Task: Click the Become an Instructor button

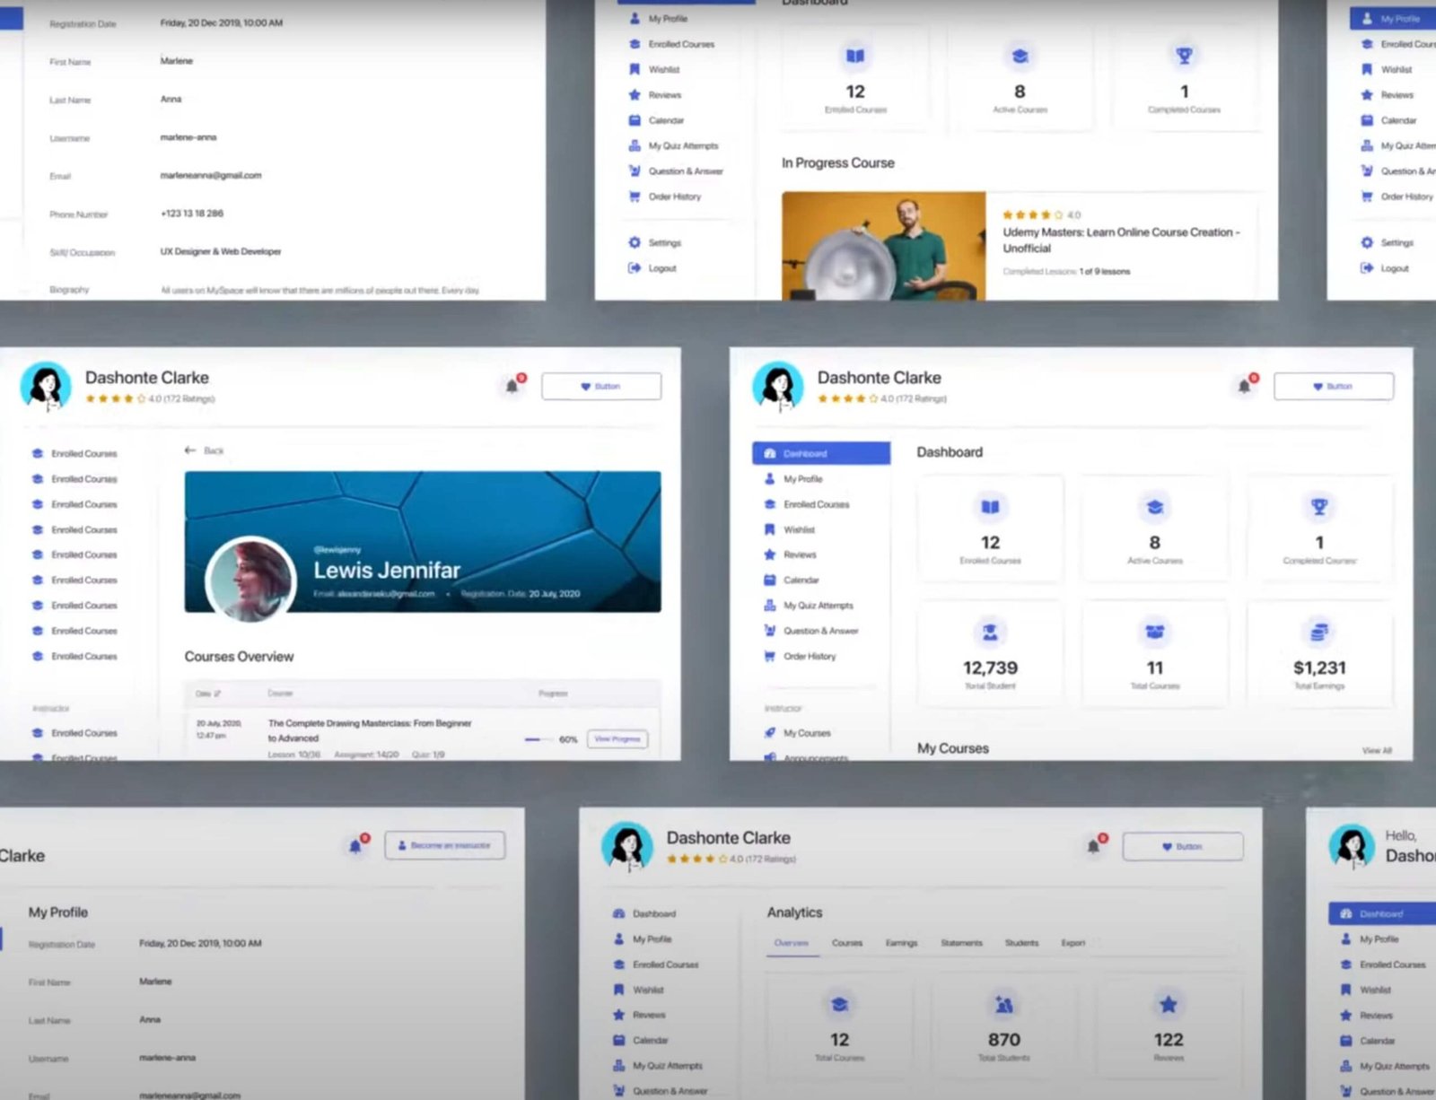Action: pyautogui.click(x=444, y=846)
